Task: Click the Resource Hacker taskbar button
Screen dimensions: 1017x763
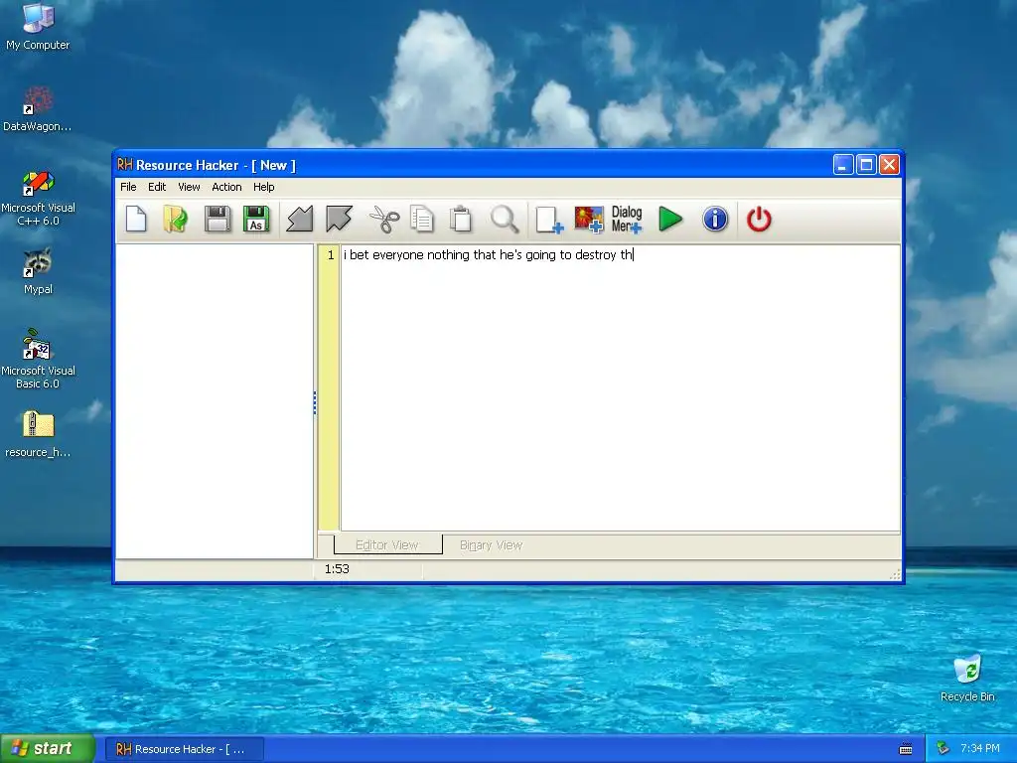Action: [x=185, y=749]
